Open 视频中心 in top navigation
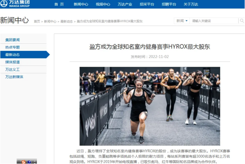 click(103, 4)
